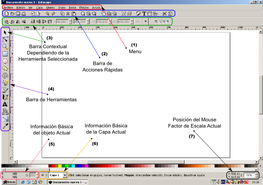Click the Zoom to fit drawing icon
This screenshot has height=185, width=263.
[x=89, y=14]
